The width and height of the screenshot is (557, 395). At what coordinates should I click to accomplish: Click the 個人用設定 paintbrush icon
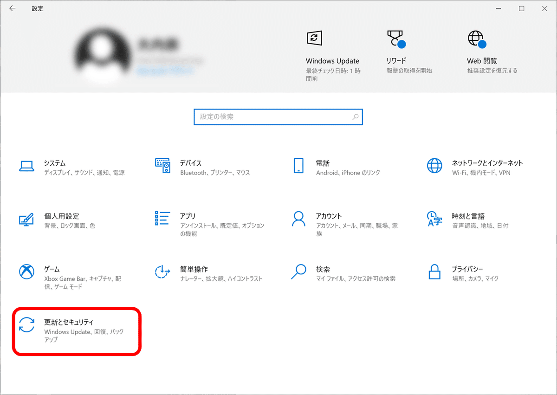click(26, 220)
